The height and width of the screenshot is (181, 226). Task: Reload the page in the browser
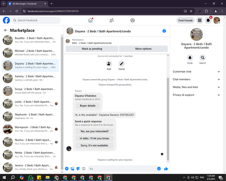17,11
